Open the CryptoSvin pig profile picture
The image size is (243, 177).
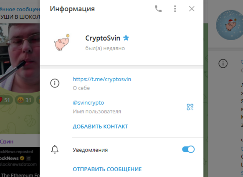(62, 42)
